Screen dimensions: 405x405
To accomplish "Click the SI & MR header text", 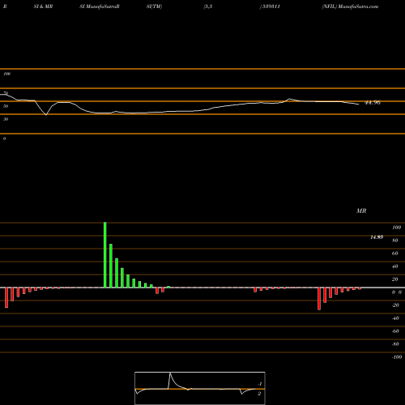I will pyautogui.click(x=43, y=6).
